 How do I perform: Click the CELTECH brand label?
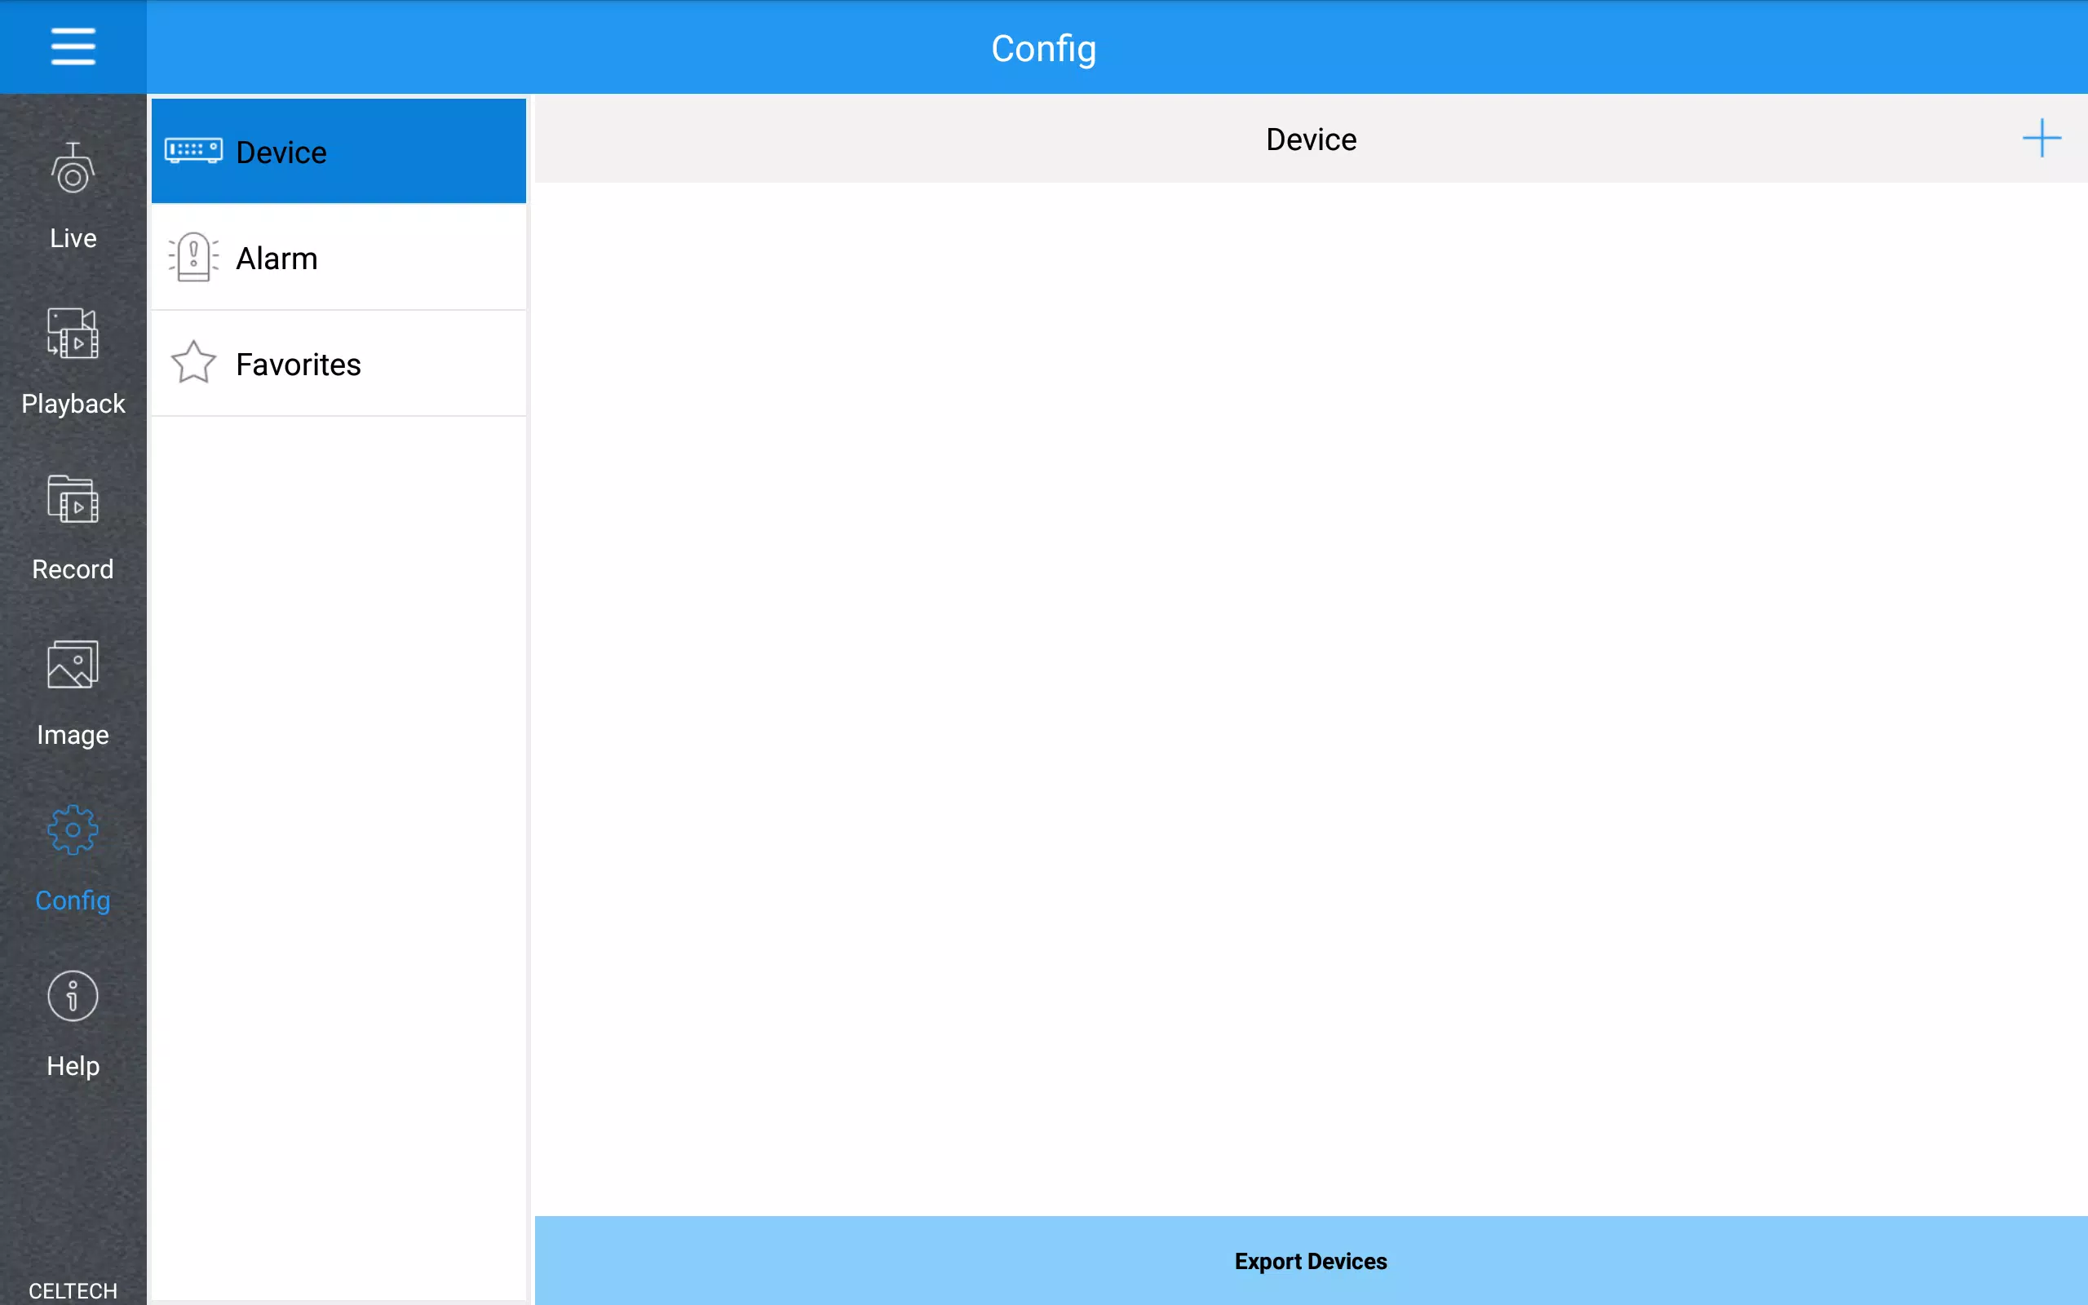(x=73, y=1290)
